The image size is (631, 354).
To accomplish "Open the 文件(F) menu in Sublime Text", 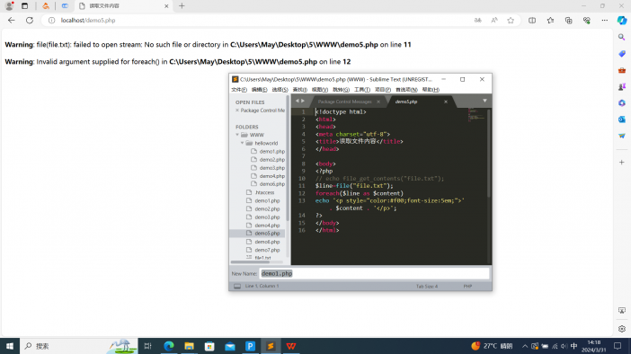I will (239, 90).
